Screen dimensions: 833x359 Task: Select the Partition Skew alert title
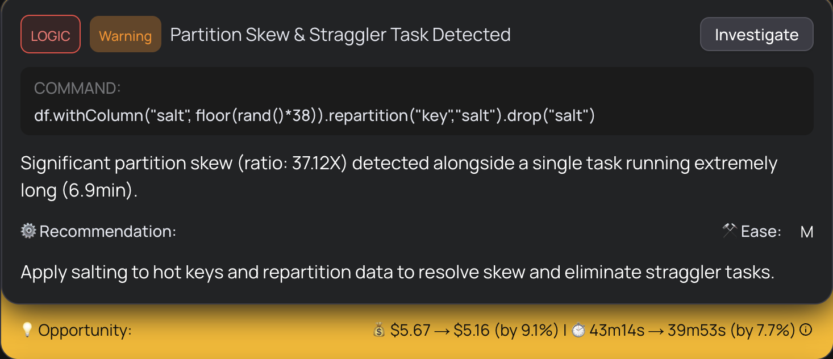340,34
